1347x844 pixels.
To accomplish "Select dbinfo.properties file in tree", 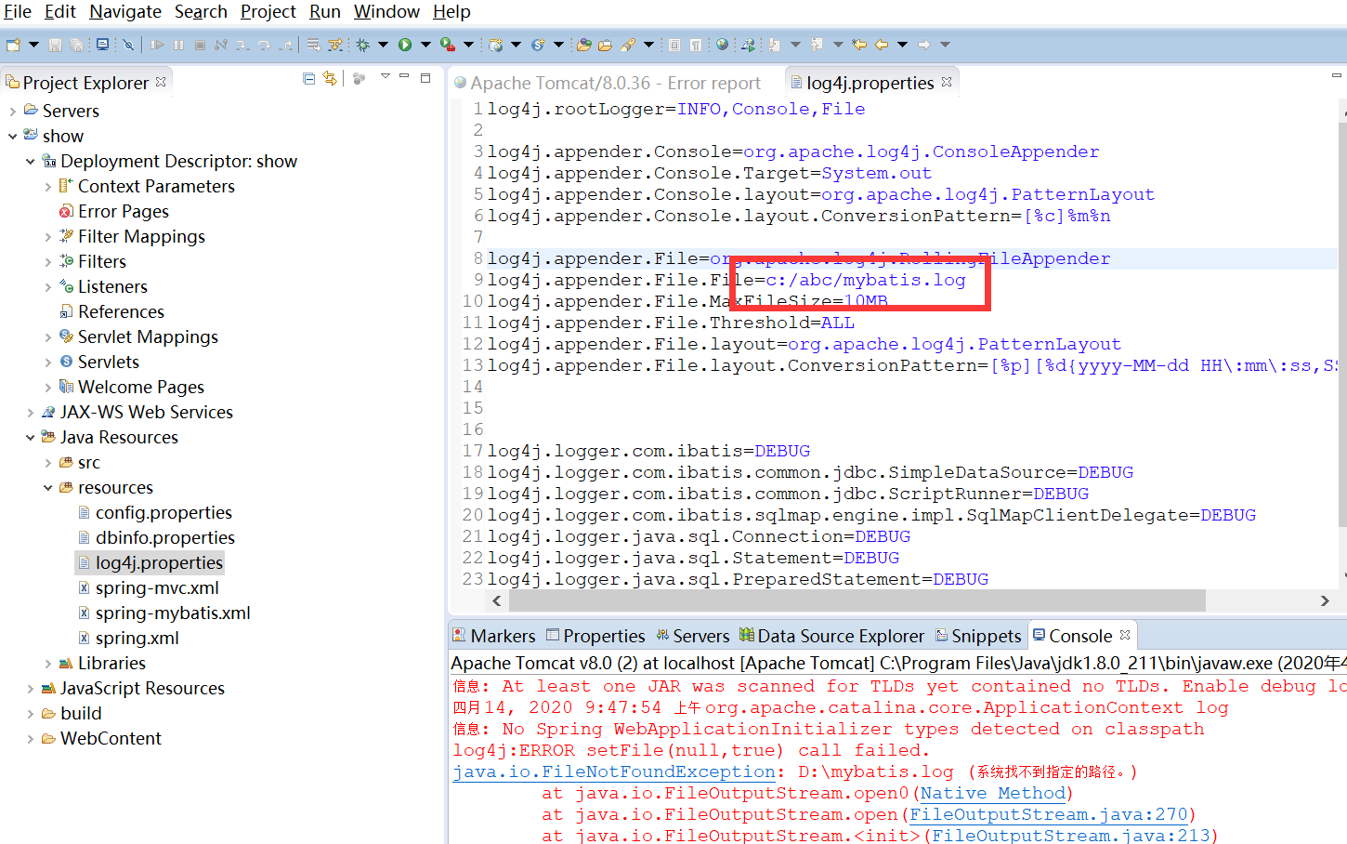I will click(164, 537).
